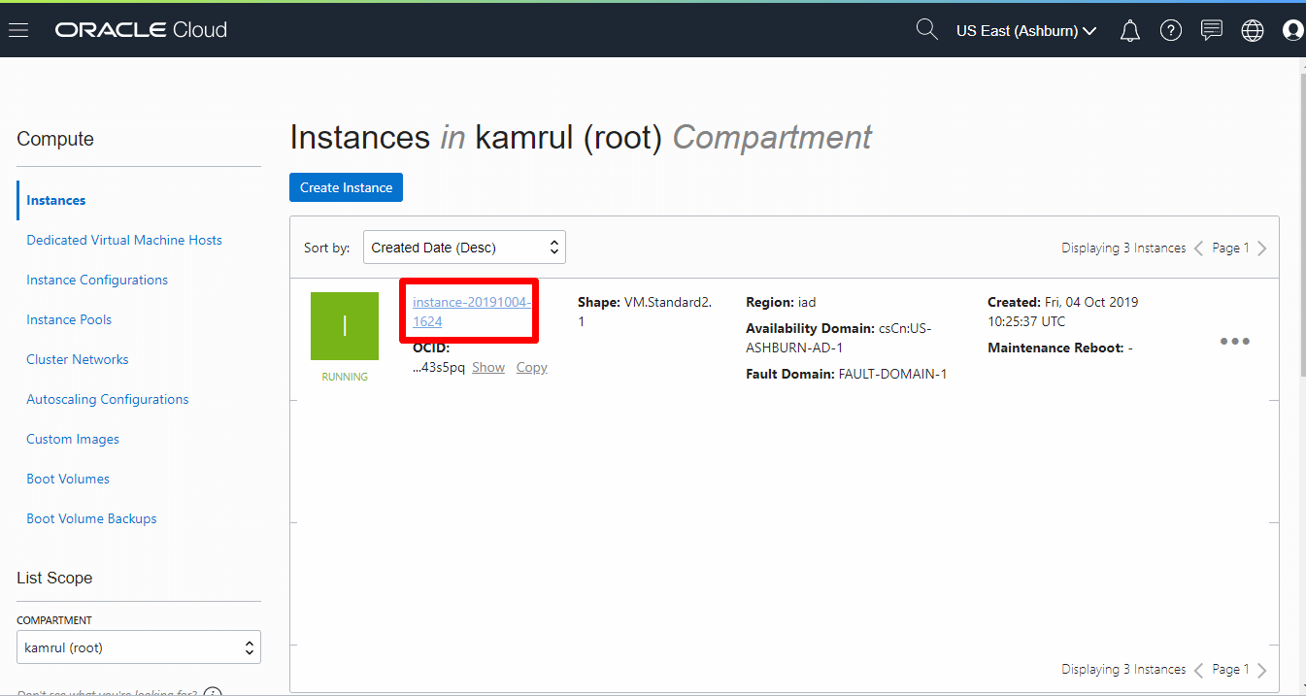Viewport: 1306px width, 696px height.
Task: Click the Oracle Cloud logo
Action: click(141, 30)
